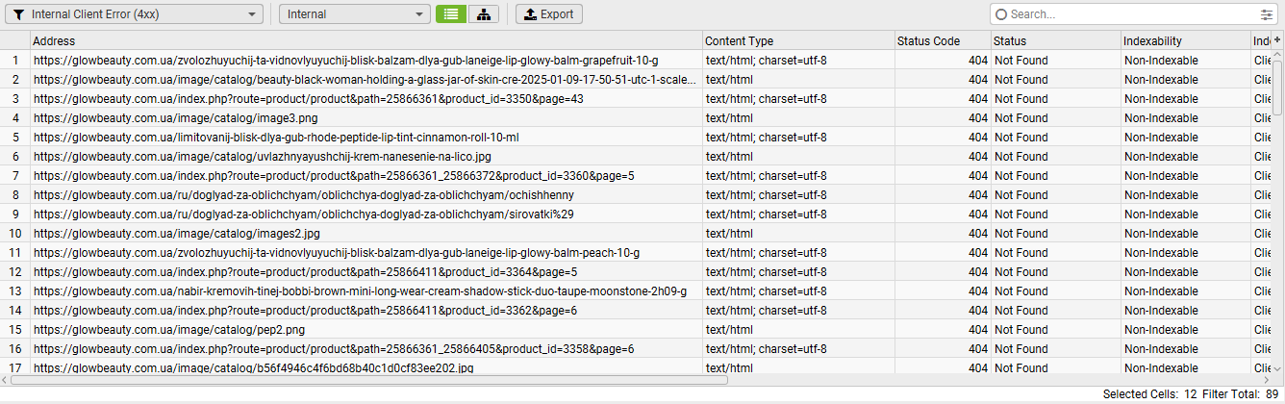Click the images2.jpg address cell
The height and width of the screenshot is (404, 1285).
(x=177, y=234)
